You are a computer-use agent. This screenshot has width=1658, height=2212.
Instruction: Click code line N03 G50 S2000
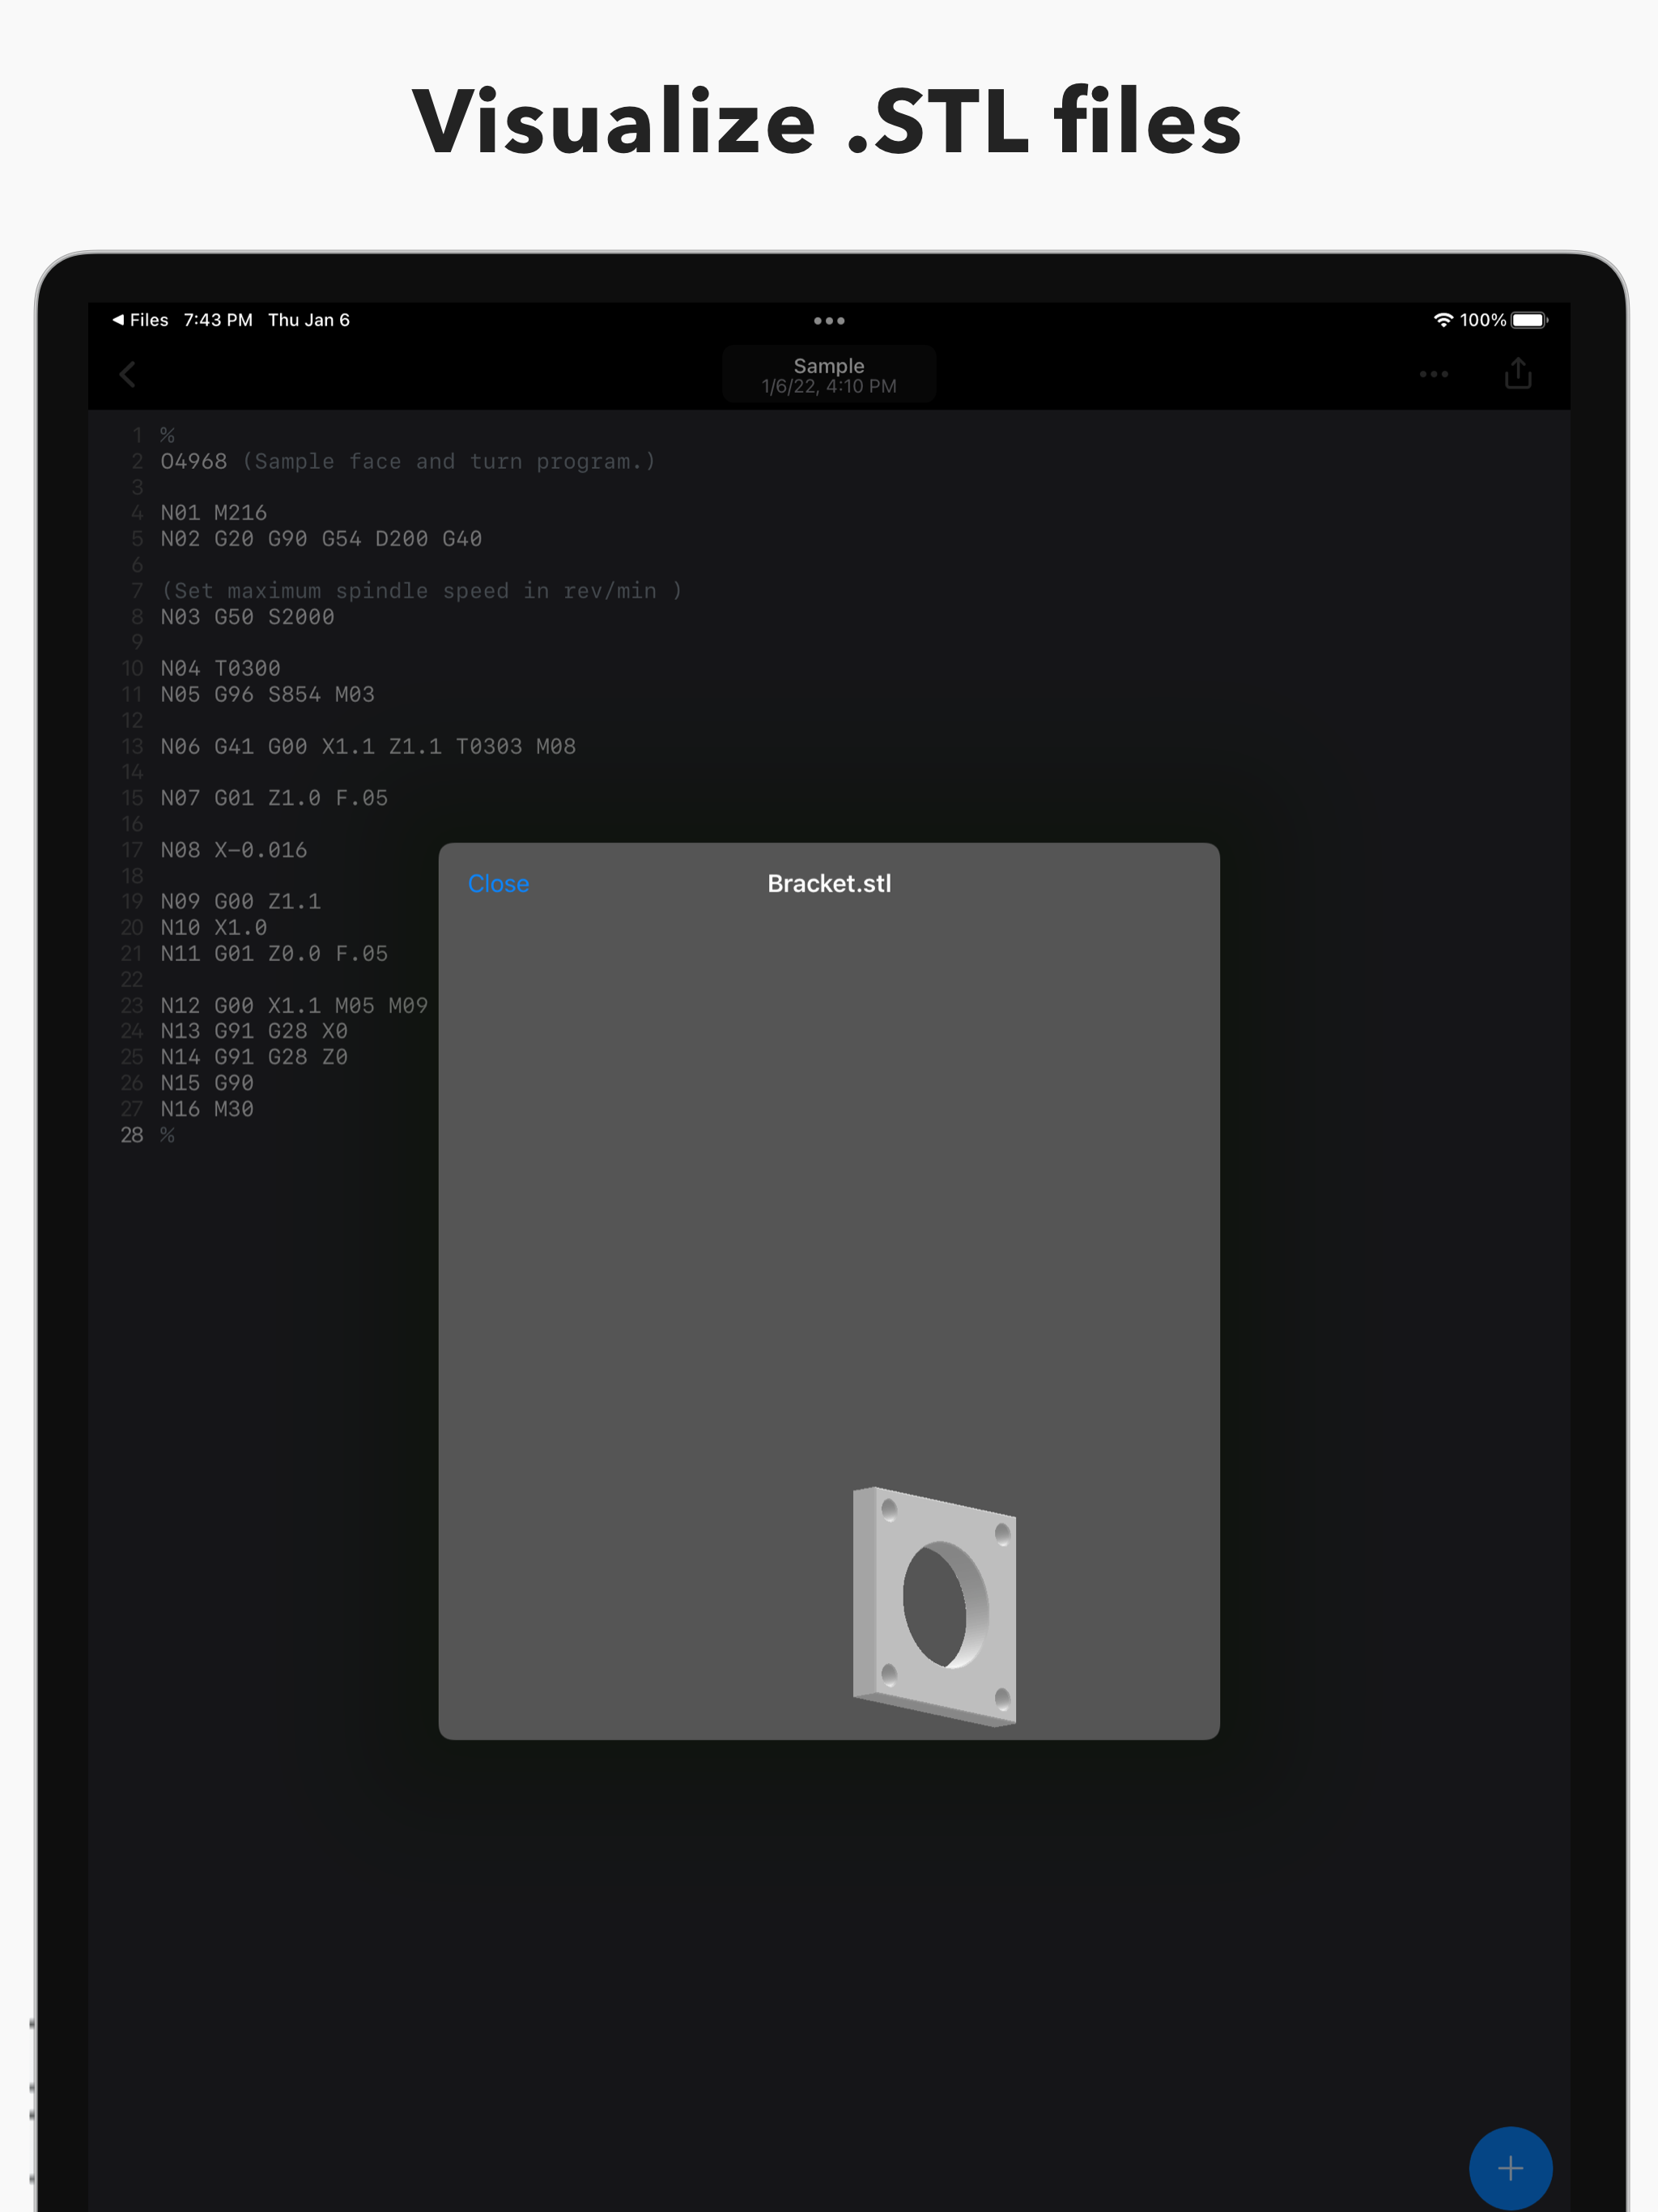coord(247,617)
